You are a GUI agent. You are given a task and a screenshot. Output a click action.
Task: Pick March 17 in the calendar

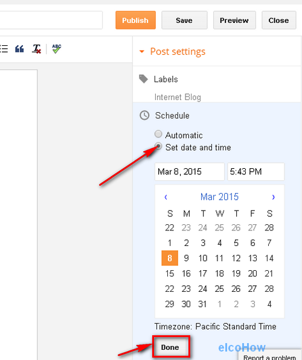pyautogui.click(x=202, y=273)
